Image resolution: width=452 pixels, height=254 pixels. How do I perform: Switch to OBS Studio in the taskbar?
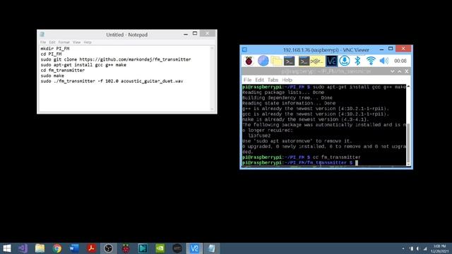[x=109, y=248]
